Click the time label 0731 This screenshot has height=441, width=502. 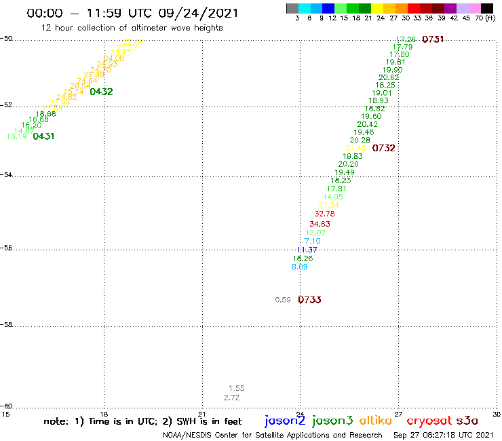point(433,39)
